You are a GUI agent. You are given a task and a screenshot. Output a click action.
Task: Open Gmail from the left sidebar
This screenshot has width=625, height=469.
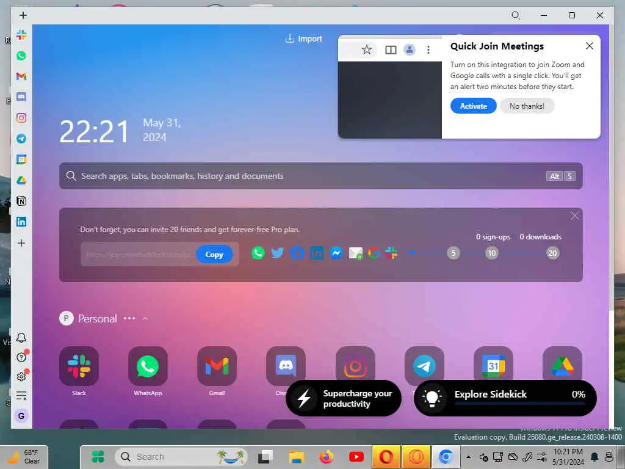21,76
